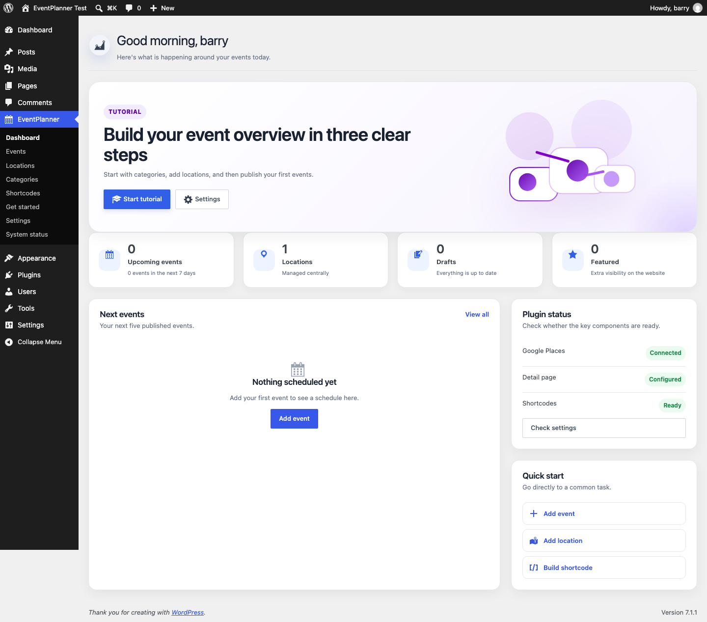Screen dimensions: 707x622
Task: Open the Categories submenu item
Action: tap(22, 180)
